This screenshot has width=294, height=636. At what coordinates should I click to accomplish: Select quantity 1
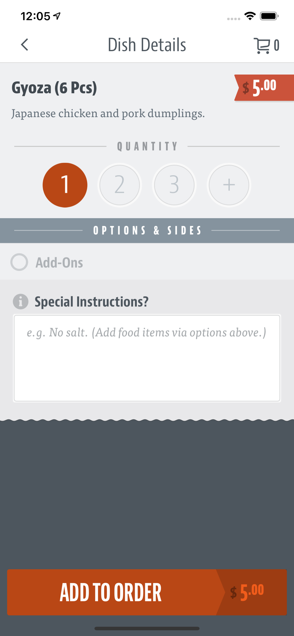(x=65, y=185)
